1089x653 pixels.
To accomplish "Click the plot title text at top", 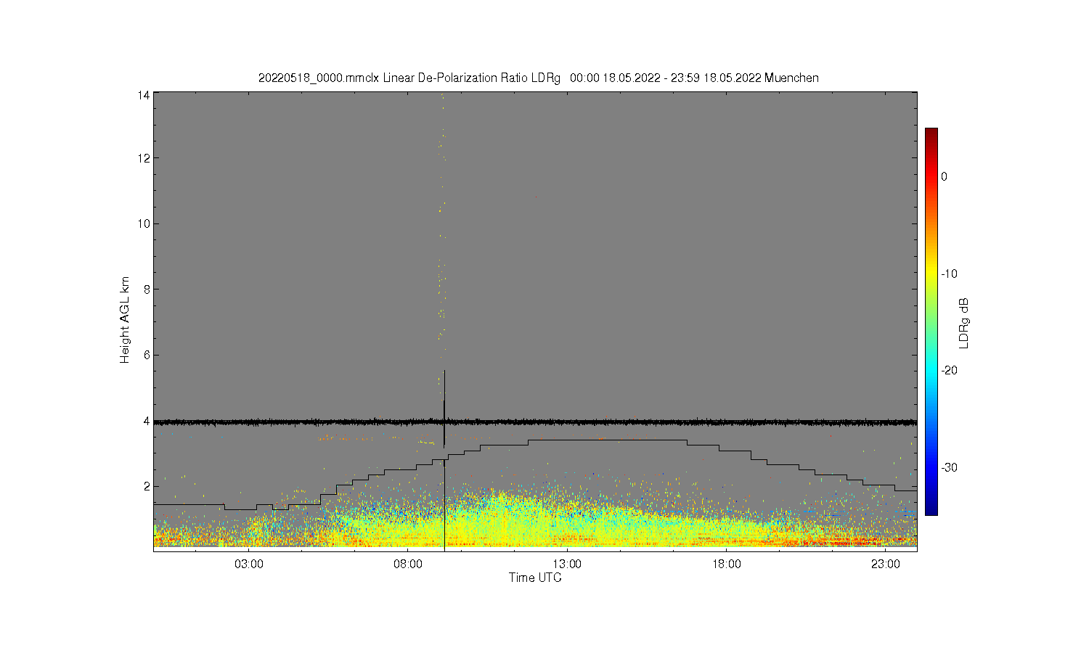I will (x=538, y=78).
